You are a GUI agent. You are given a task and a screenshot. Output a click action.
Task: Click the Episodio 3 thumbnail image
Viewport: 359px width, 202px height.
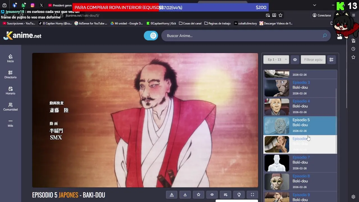[277, 88]
